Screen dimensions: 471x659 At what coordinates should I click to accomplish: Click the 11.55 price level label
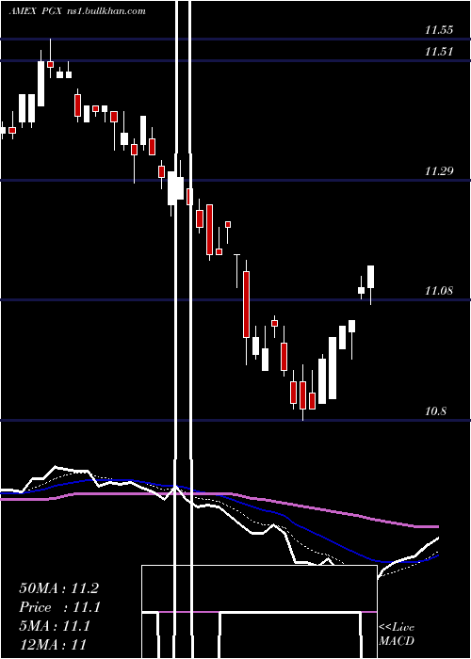pyautogui.click(x=439, y=30)
